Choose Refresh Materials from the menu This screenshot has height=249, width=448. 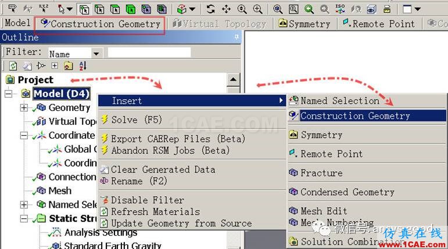[x=192, y=212]
